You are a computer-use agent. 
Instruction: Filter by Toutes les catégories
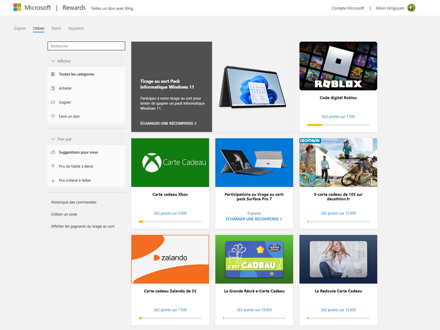[86, 74]
